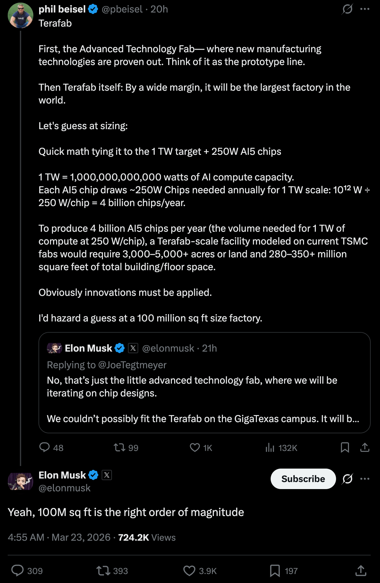The height and width of the screenshot is (583, 380).
Task: Subscribe to Elon Musk
Action: 303,479
